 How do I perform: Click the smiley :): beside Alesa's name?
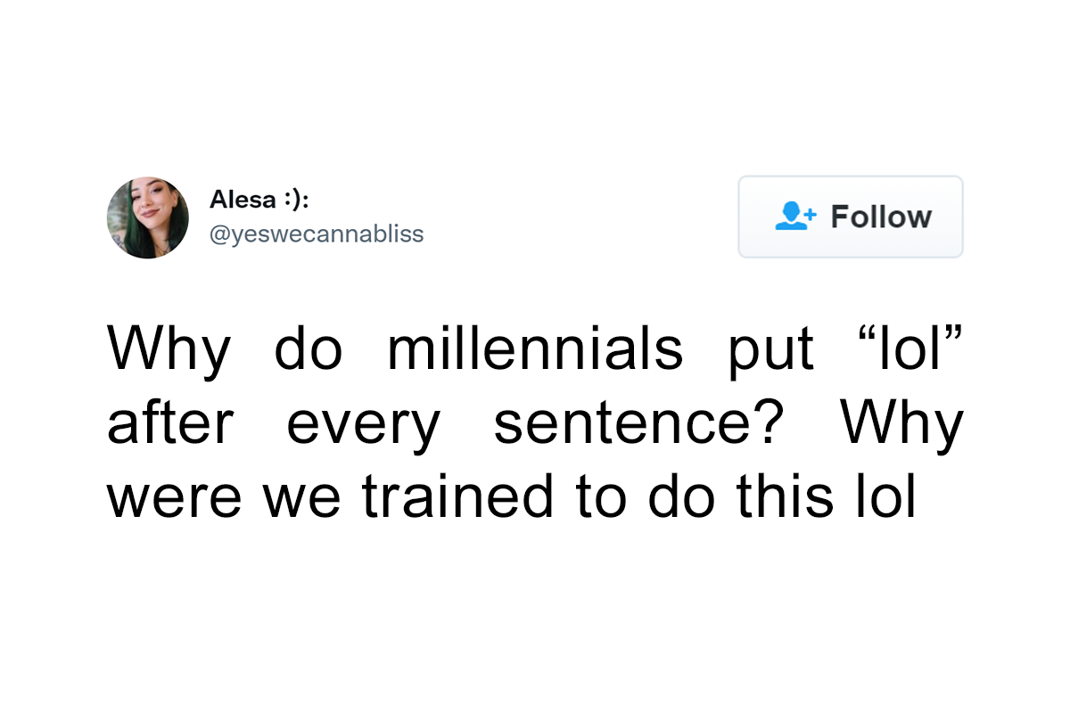296,200
